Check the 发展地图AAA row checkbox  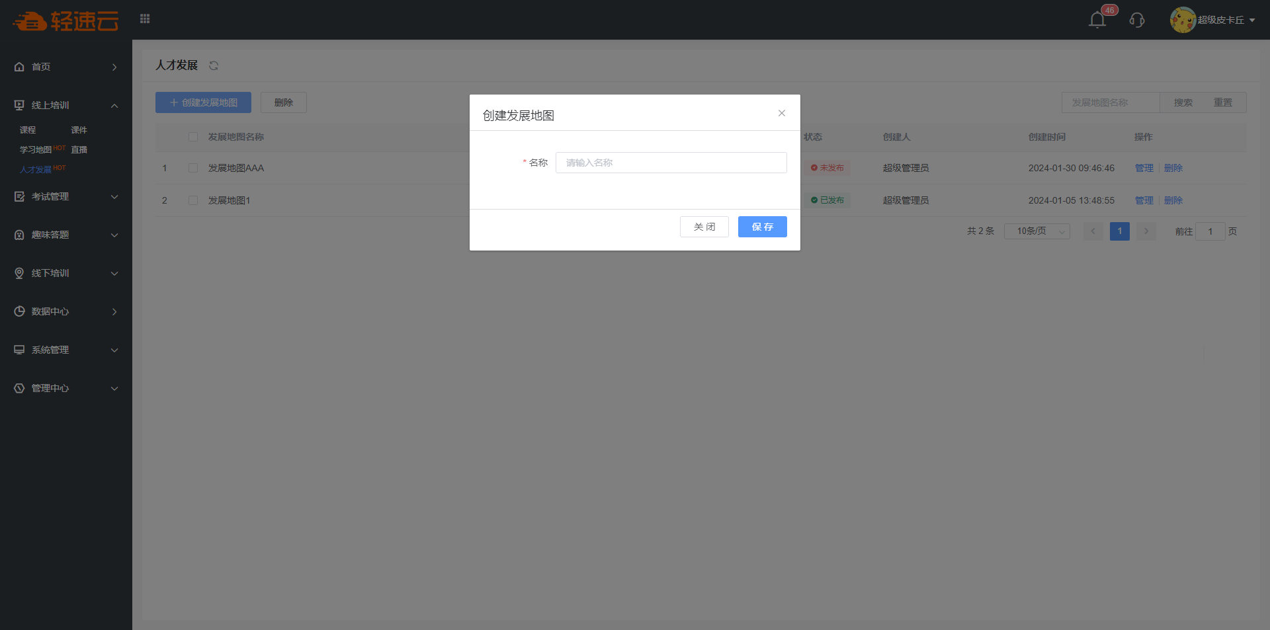[x=193, y=168]
